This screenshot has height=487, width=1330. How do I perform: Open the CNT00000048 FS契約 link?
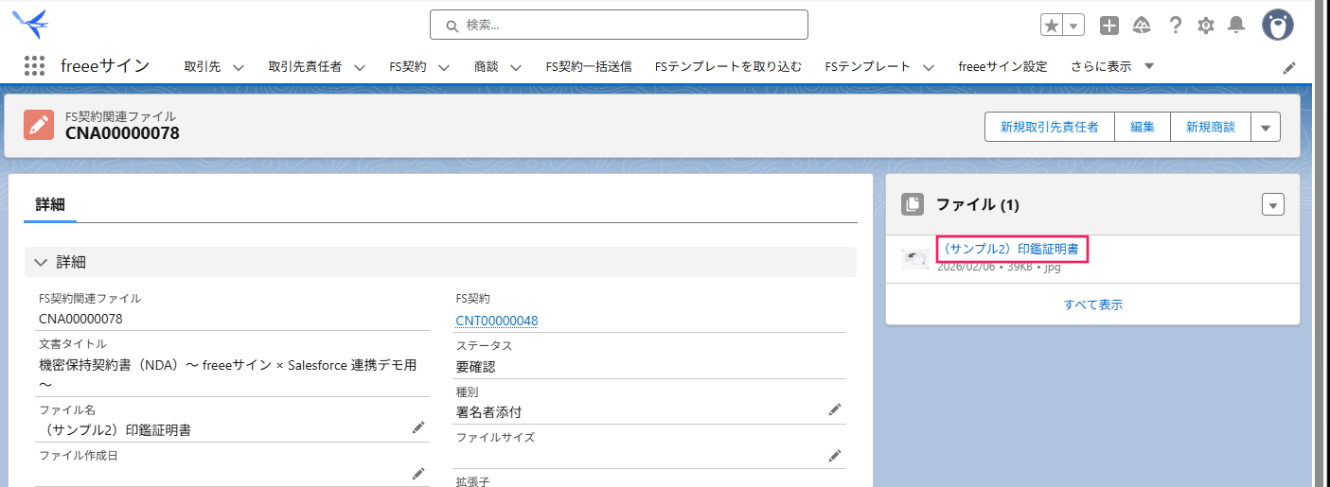coord(497,321)
